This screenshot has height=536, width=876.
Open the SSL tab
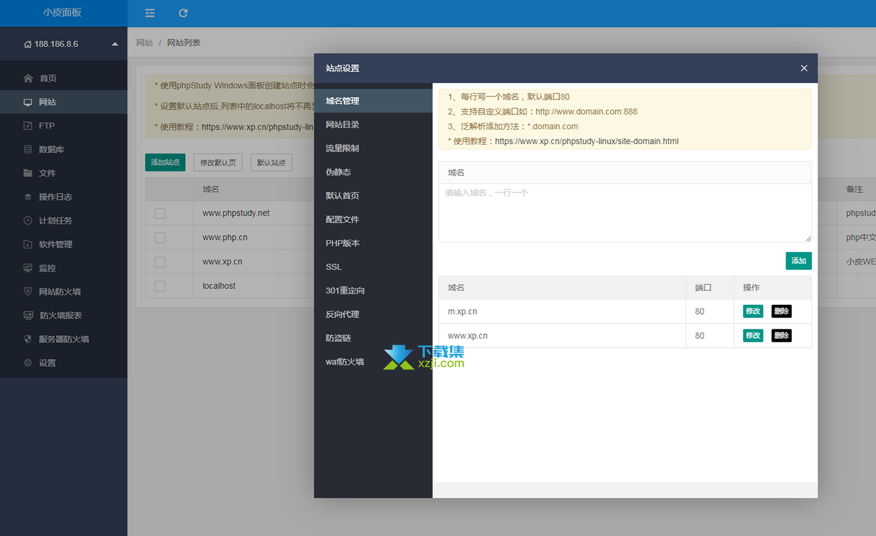373,267
